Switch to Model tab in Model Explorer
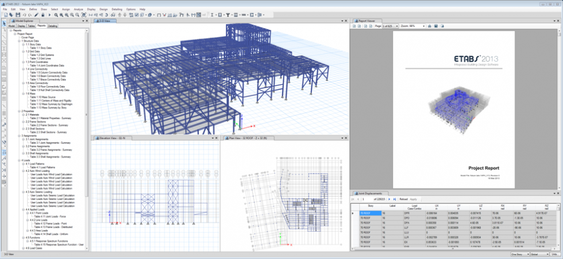The width and height of the screenshot is (563, 259). tap(11, 26)
